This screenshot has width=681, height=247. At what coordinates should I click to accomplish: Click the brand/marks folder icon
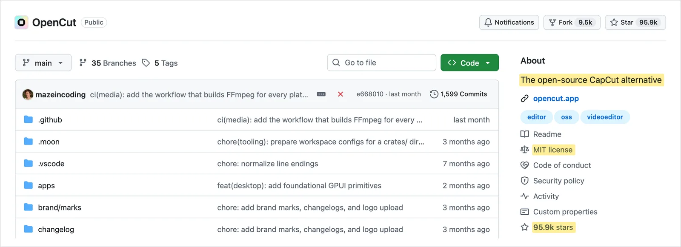click(29, 207)
